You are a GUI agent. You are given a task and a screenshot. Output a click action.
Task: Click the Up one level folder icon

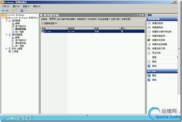click(x=12, y=11)
